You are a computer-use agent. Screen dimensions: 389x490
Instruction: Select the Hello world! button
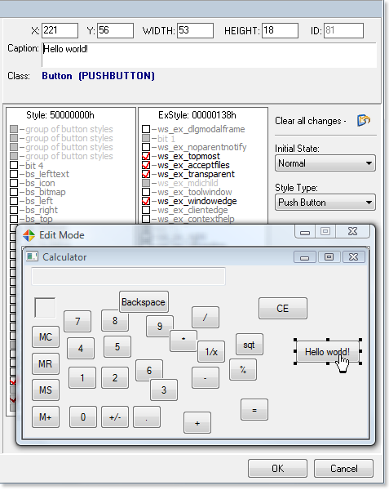[x=328, y=352]
